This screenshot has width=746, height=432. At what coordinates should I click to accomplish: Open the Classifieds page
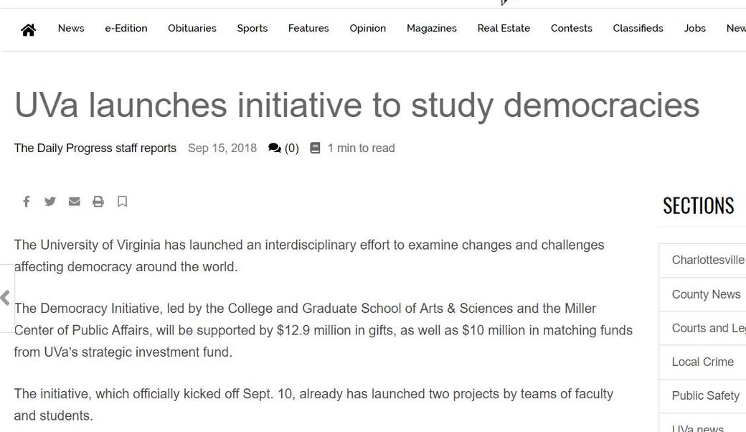pos(638,29)
